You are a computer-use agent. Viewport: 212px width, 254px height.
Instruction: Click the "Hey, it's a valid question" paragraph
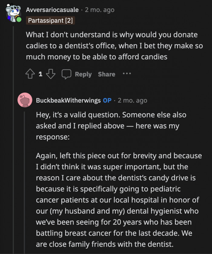pos(111,126)
